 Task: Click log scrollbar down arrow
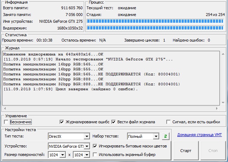click(x=223, y=103)
